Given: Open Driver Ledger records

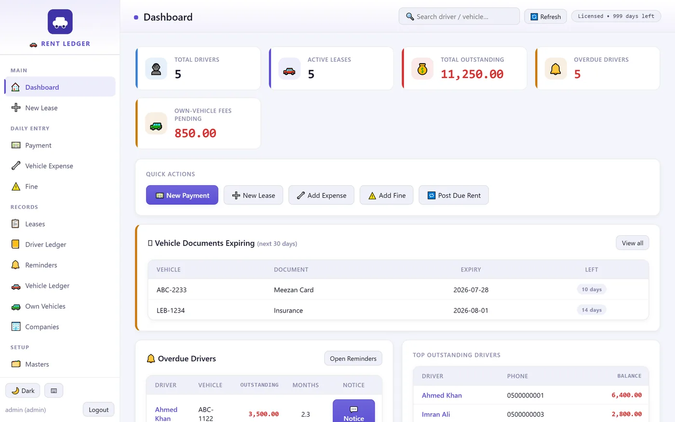Looking at the screenshot, I should [x=60, y=245].
